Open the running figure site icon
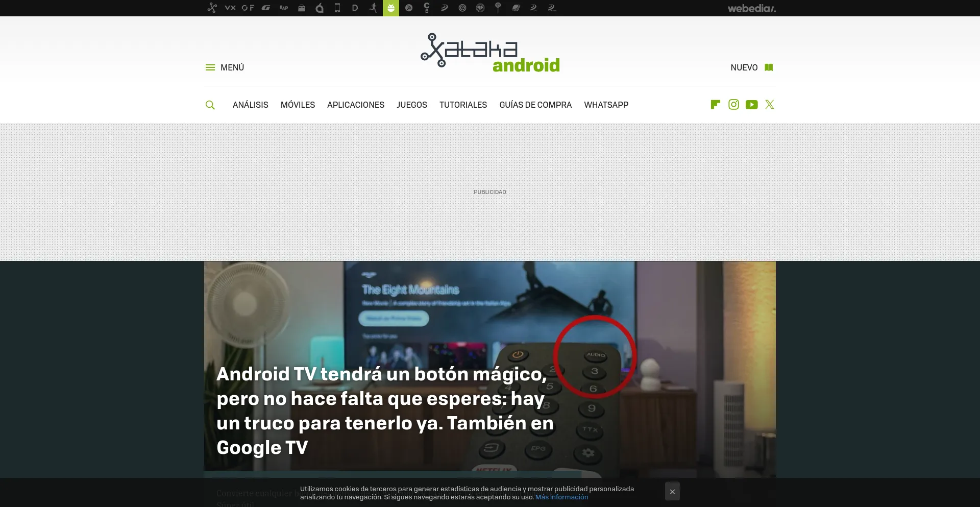 pos(373,8)
